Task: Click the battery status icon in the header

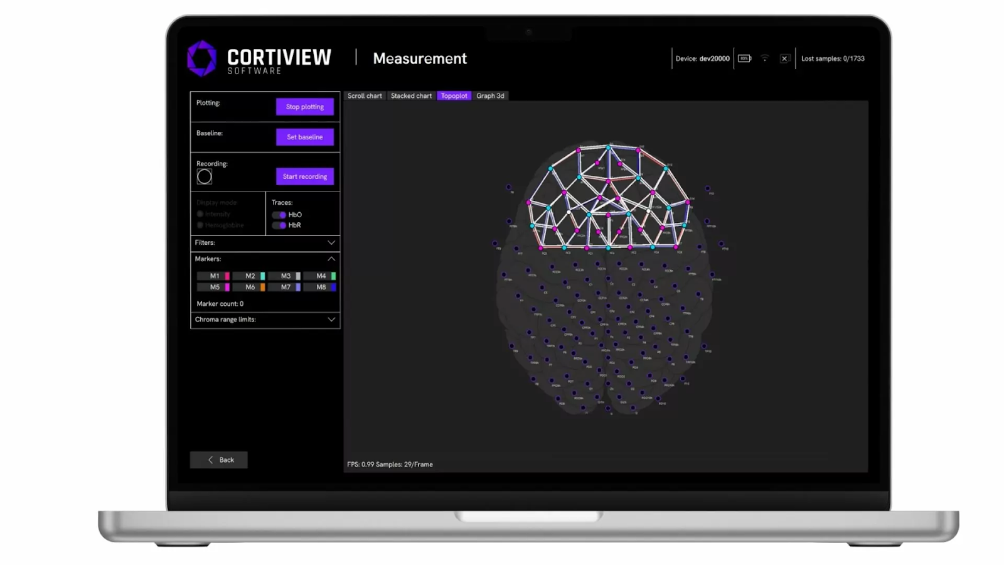Action: [x=744, y=58]
